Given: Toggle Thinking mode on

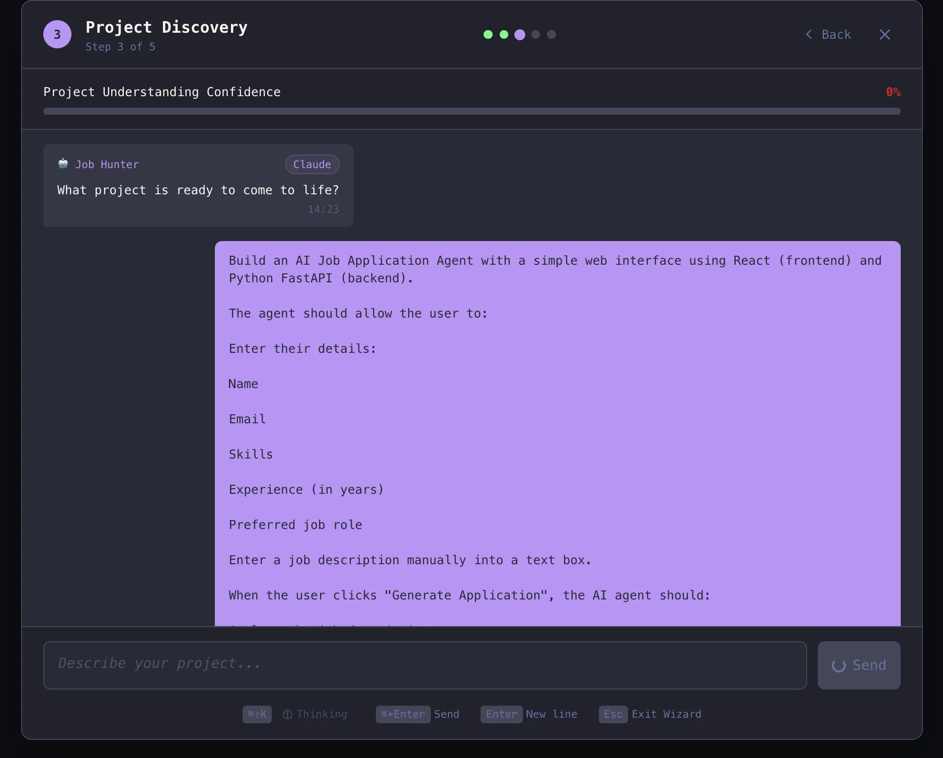Looking at the screenshot, I should pyautogui.click(x=315, y=714).
